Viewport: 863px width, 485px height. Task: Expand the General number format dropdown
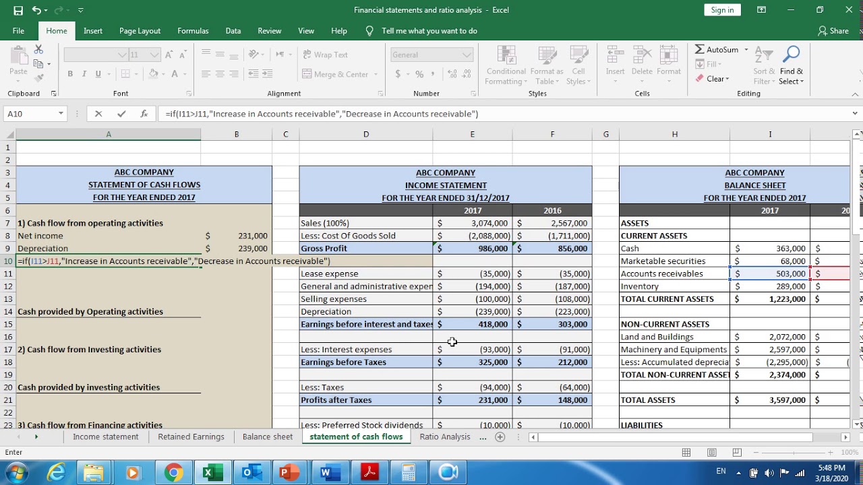[x=466, y=55]
